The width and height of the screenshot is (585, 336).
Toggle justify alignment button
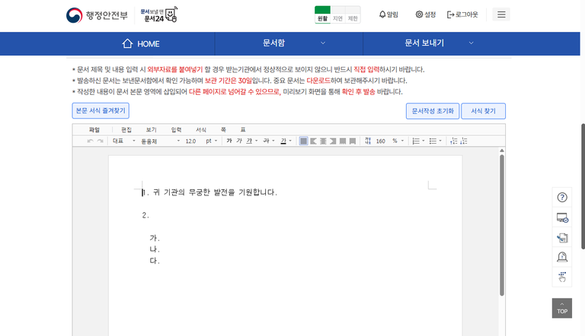(304, 141)
